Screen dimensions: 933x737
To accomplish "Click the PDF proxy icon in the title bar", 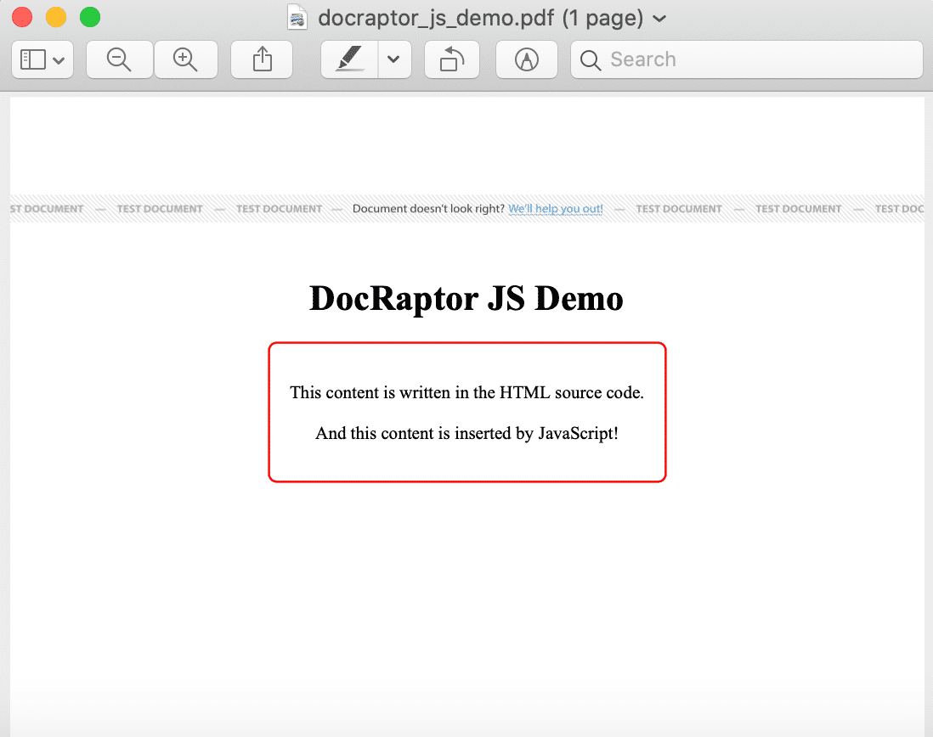I will pyautogui.click(x=297, y=17).
